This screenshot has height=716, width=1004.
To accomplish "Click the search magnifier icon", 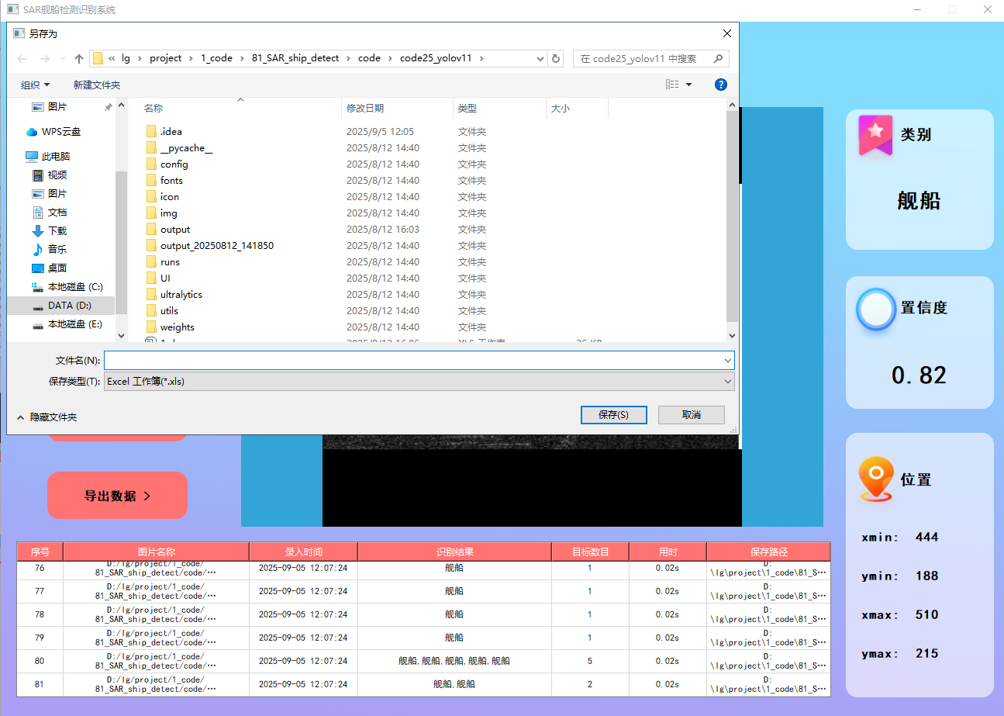I will pos(718,58).
